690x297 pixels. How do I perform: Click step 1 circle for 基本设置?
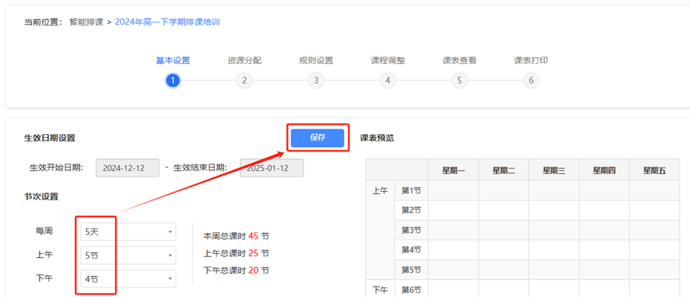tap(173, 81)
